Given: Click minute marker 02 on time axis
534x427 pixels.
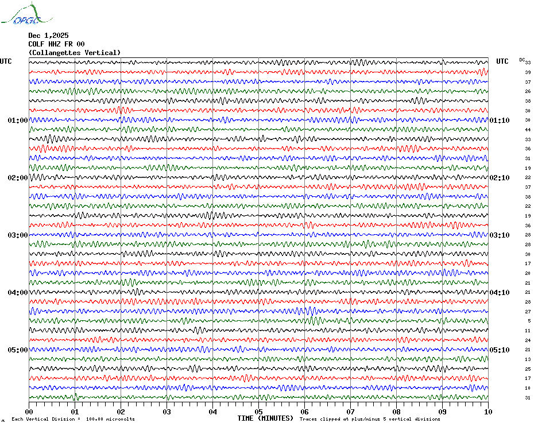Looking at the screenshot, I should [121, 412].
